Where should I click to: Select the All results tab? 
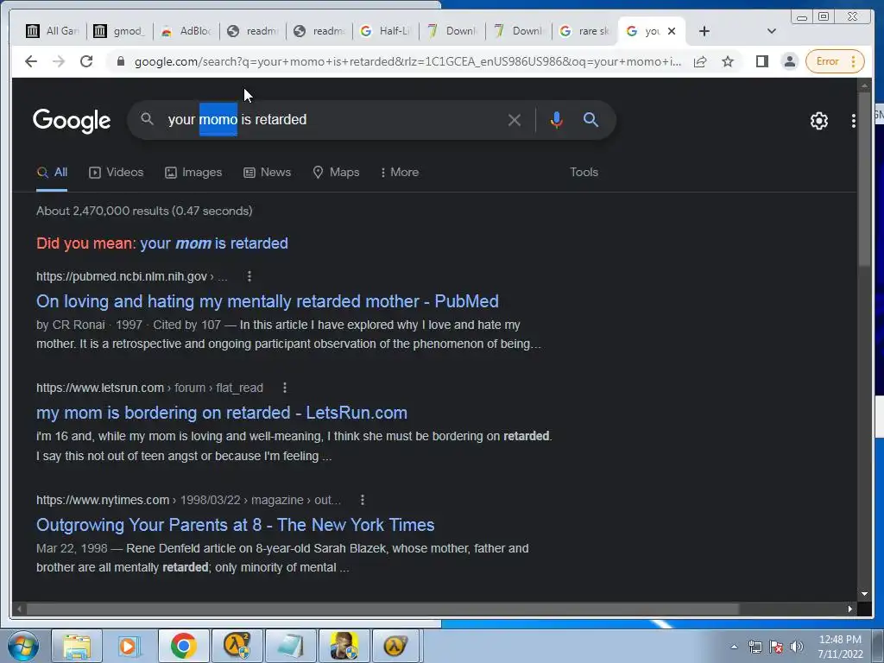(x=52, y=173)
